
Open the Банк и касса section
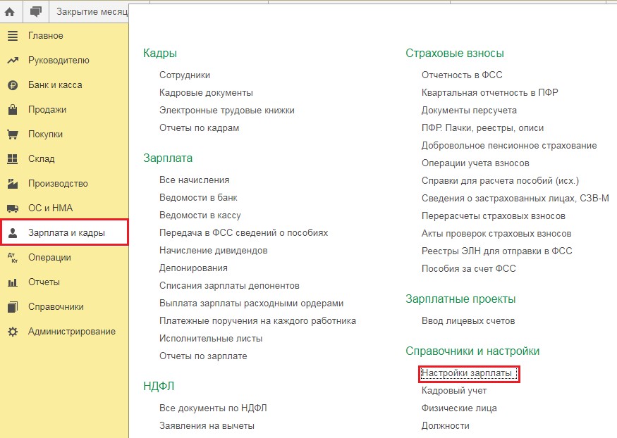coord(55,85)
